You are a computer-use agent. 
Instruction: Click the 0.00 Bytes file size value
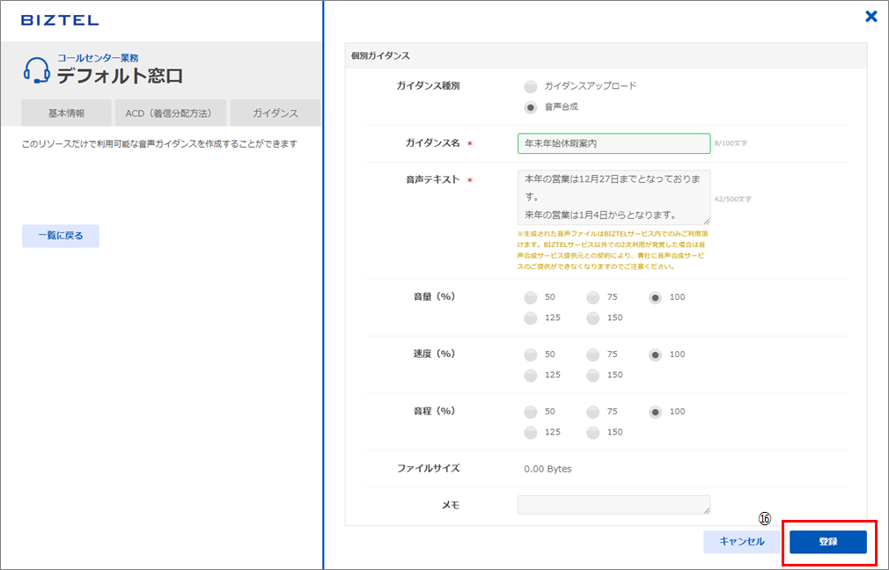(x=547, y=469)
